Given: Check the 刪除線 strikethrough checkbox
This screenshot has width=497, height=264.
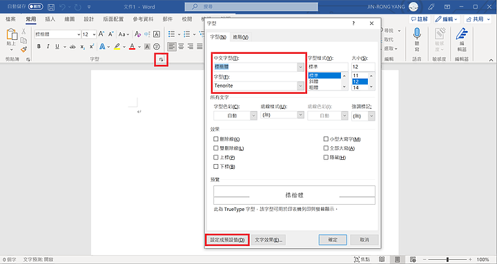Looking at the screenshot, I should [216, 139].
